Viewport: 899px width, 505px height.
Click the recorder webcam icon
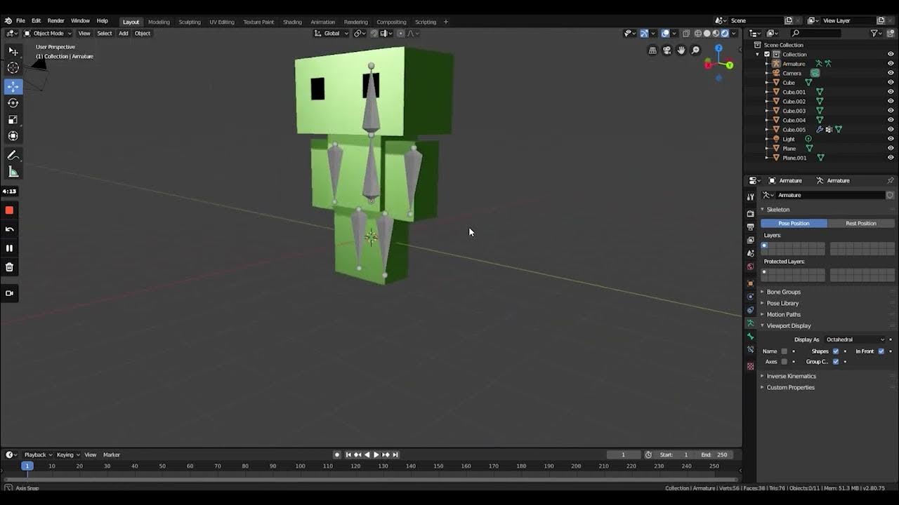(x=9, y=293)
